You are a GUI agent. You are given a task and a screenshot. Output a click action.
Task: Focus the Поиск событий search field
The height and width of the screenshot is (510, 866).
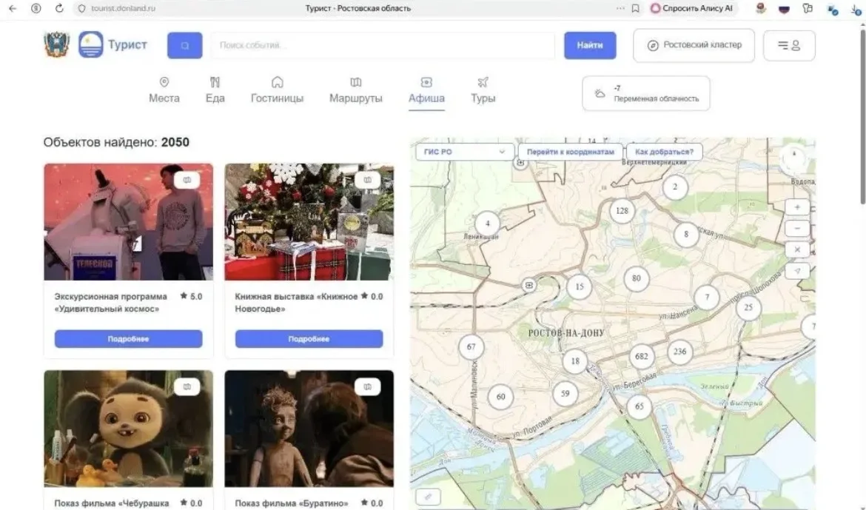pos(382,45)
